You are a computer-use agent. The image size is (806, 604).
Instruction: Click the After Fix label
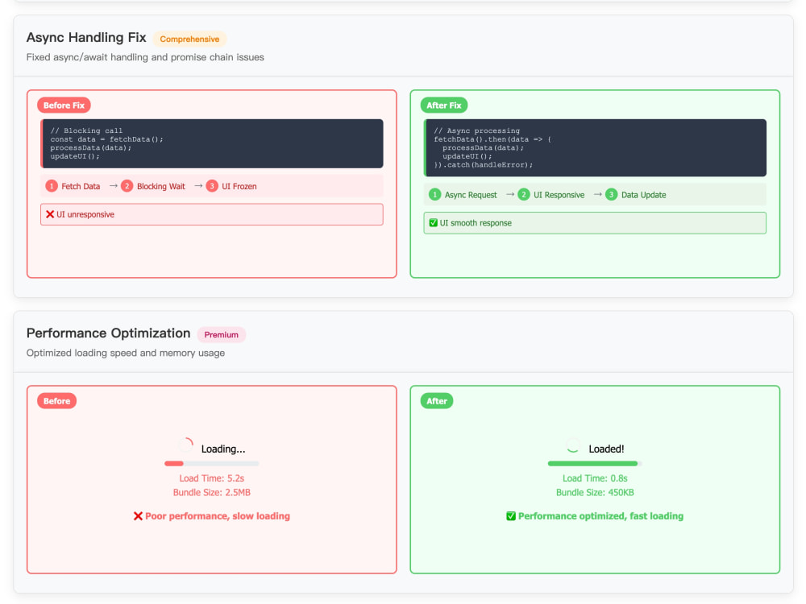pyautogui.click(x=443, y=105)
